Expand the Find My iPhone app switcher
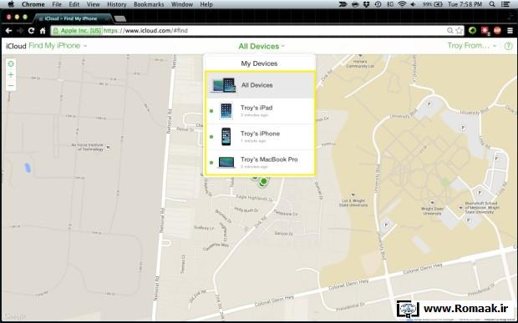Image resolution: width=518 pixels, height=323 pixels. [58, 46]
